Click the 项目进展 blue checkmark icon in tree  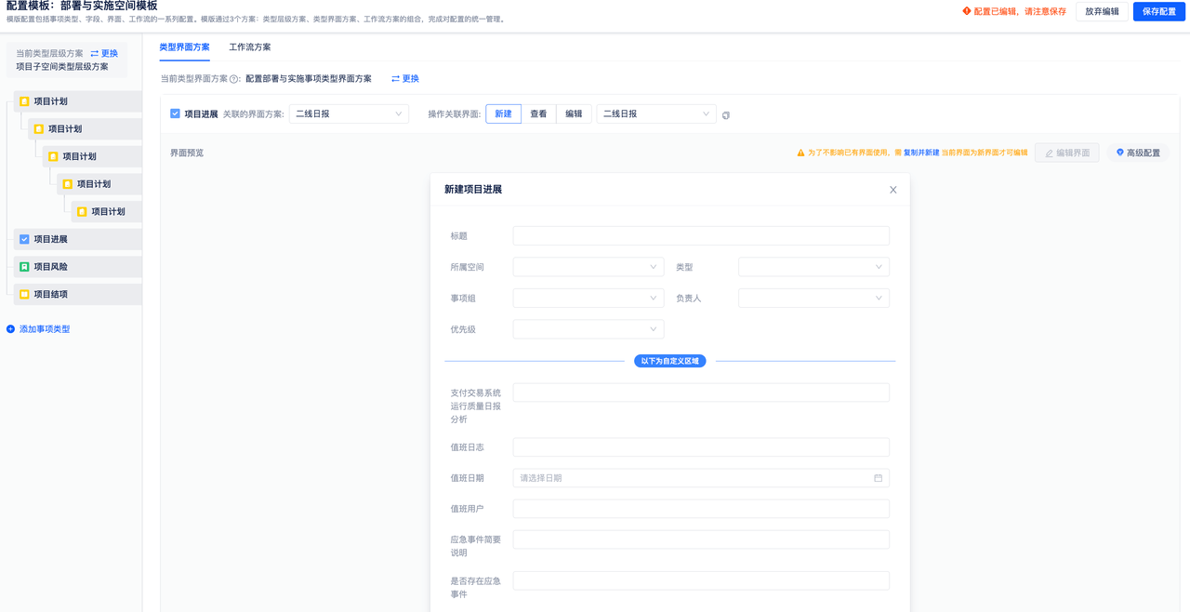point(25,239)
